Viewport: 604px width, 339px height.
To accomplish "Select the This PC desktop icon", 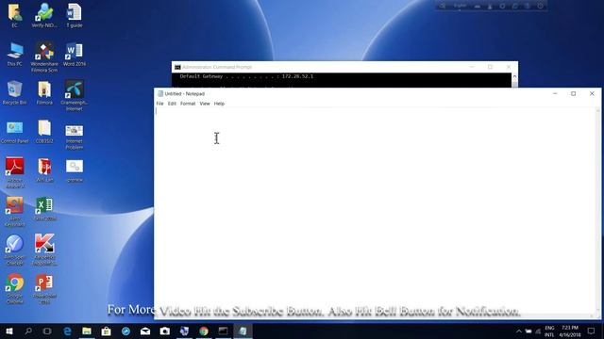I will click(x=15, y=55).
